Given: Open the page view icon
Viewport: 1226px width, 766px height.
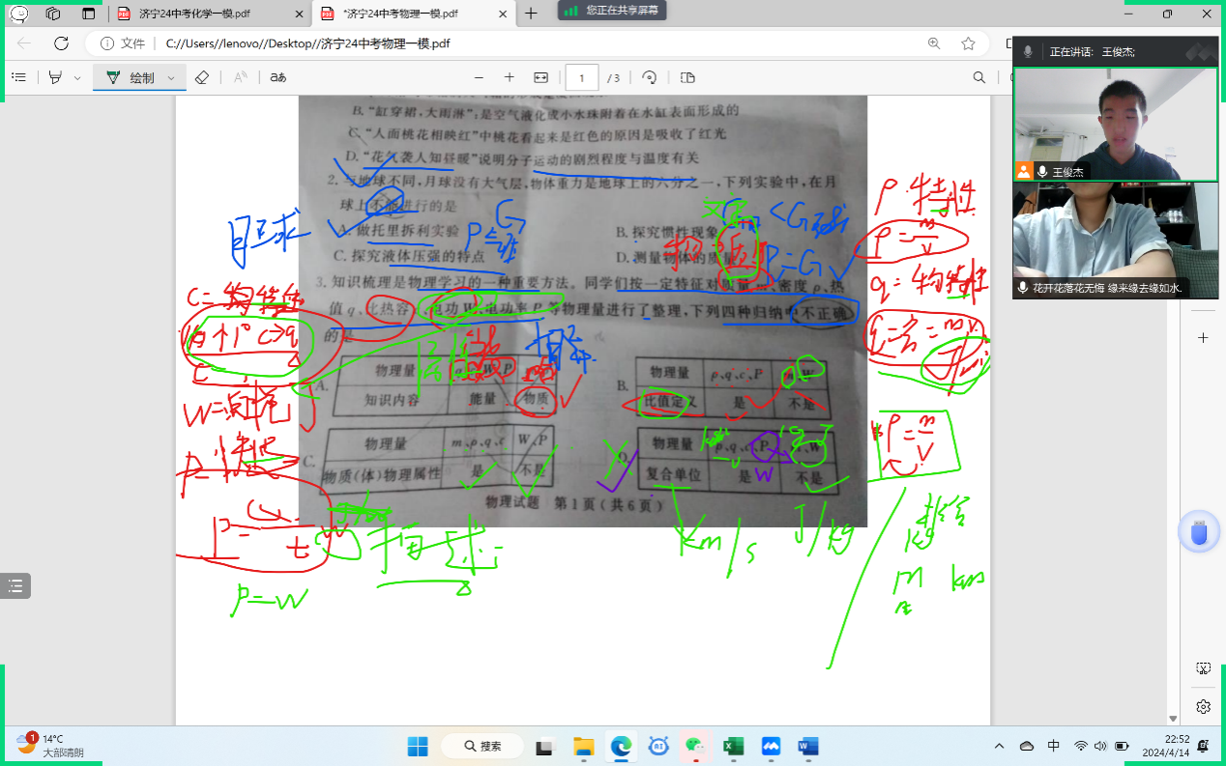Looking at the screenshot, I should pos(687,77).
